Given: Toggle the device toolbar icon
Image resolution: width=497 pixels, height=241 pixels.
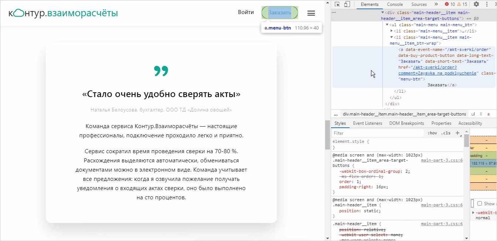Looking at the screenshot, I should pyautogui.click(x=347, y=4).
